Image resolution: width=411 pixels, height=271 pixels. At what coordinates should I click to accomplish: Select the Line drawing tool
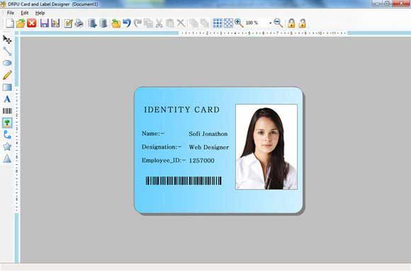point(7,52)
